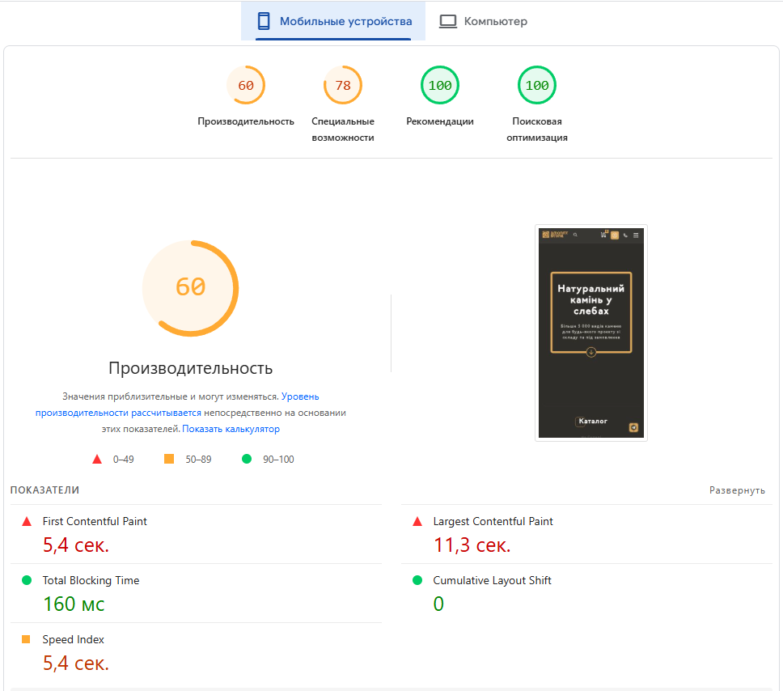Select the First Contentful Paint metric title
This screenshot has width=783, height=691.
tap(95, 521)
